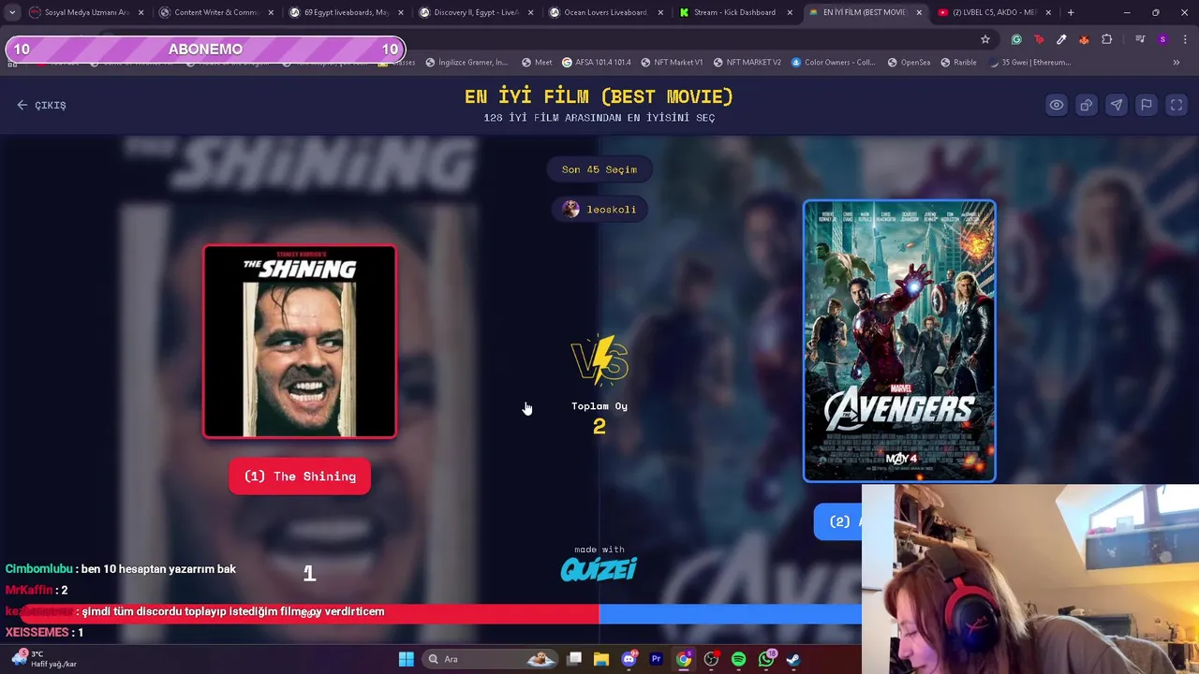Click the copy link icon in Quizei header
Image resolution: width=1199 pixels, height=674 pixels.
tap(1087, 105)
